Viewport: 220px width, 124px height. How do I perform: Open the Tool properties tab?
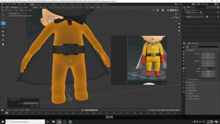[184, 47]
